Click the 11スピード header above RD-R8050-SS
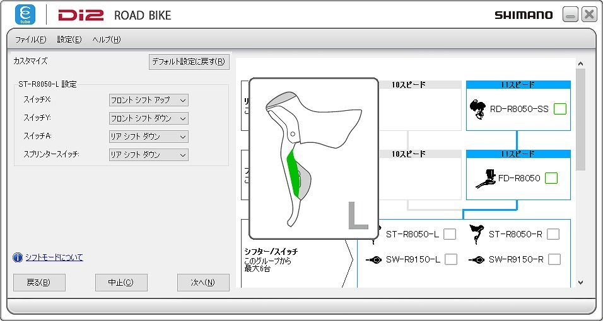This screenshot has width=603, height=321. [x=518, y=85]
